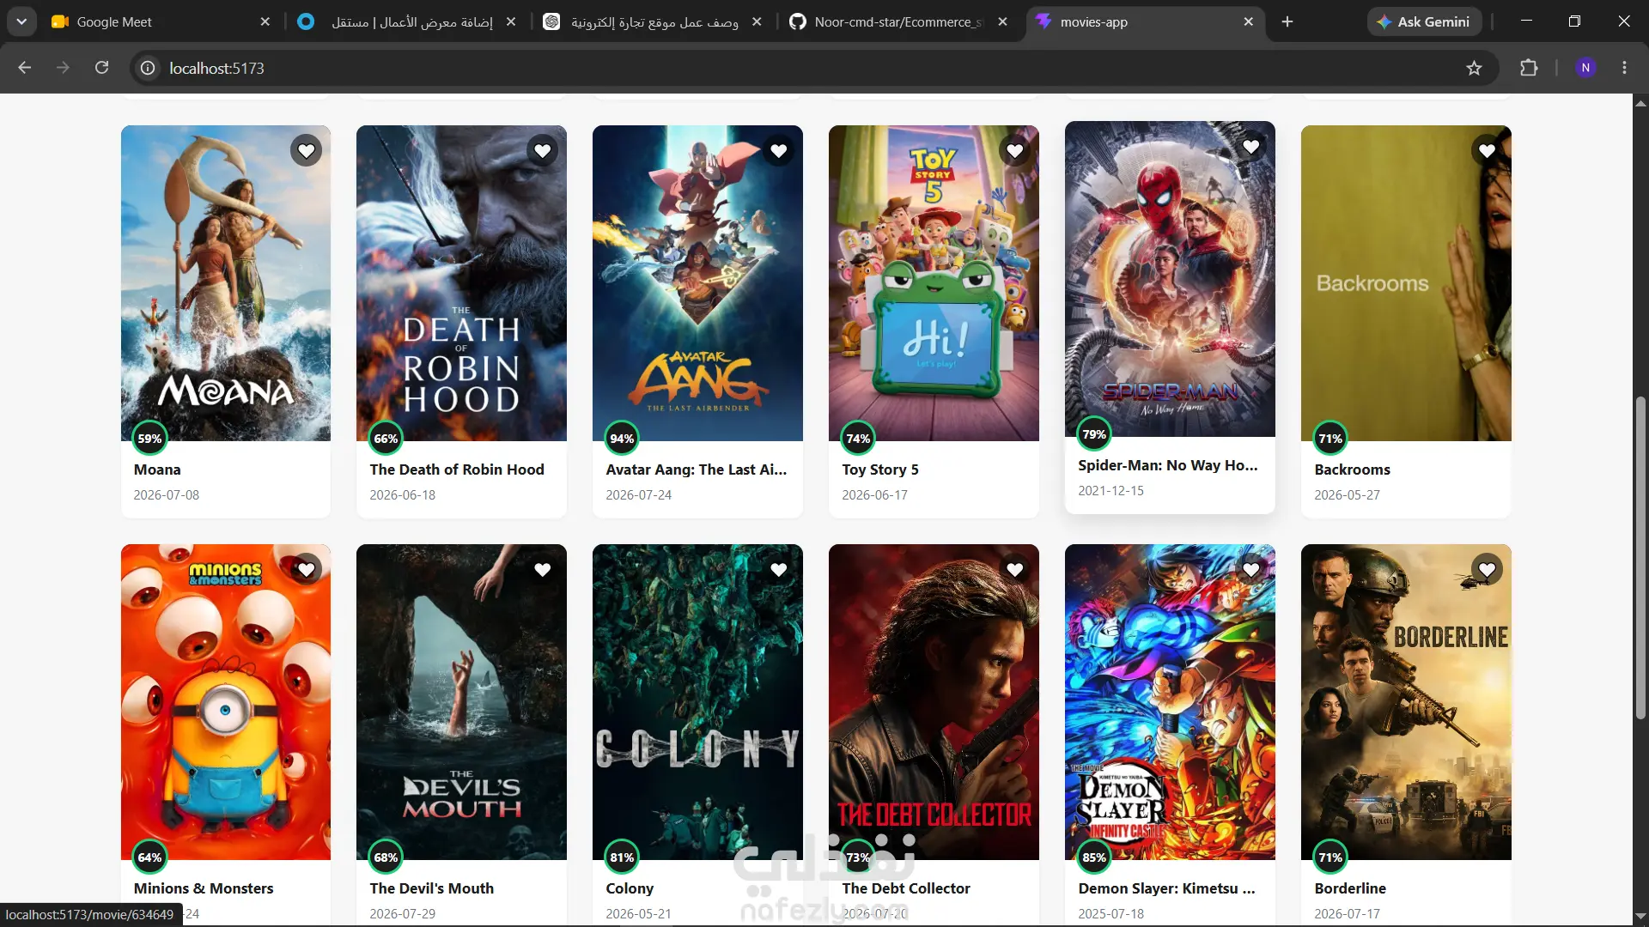This screenshot has height=927, width=1649.
Task: Click the vertical scrollbar thumb
Action: point(1640,558)
